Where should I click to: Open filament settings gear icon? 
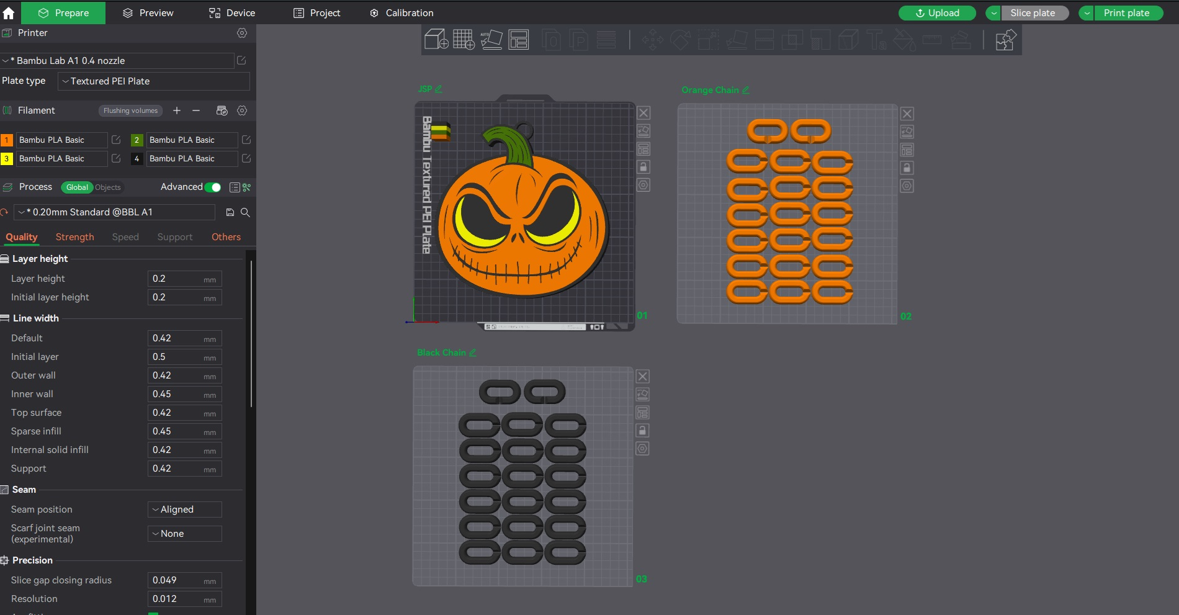point(242,110)
